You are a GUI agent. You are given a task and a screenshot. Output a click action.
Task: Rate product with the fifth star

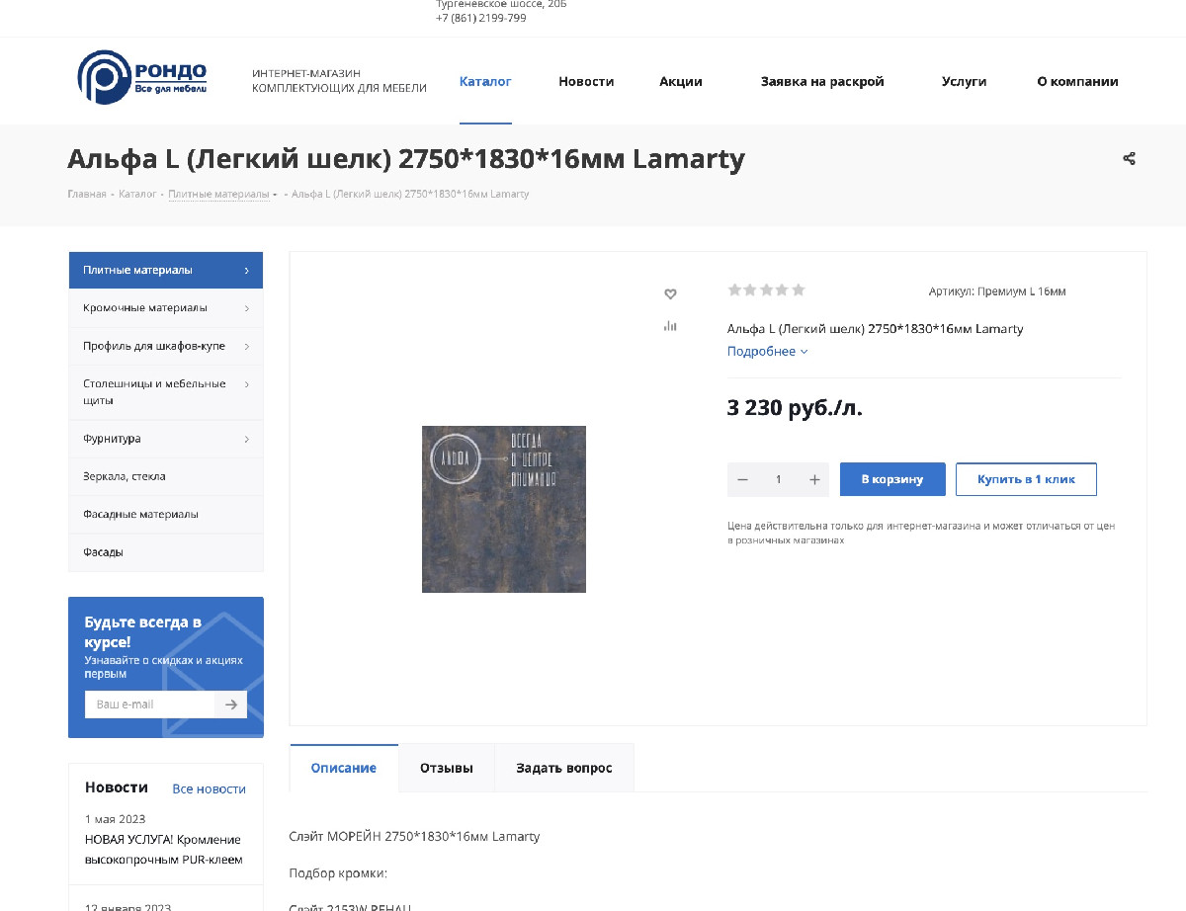[798, 290]
